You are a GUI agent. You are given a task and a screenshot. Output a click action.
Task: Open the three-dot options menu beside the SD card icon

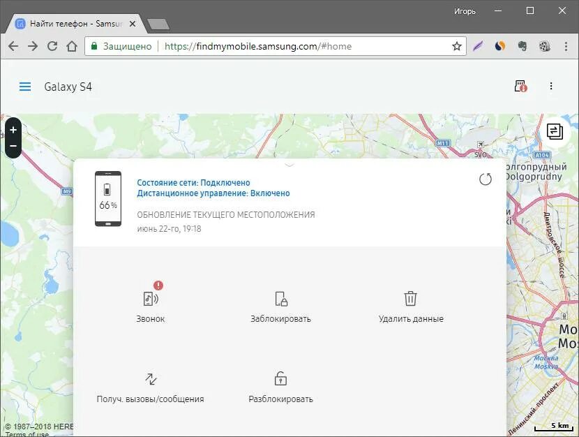pos(551,86)
